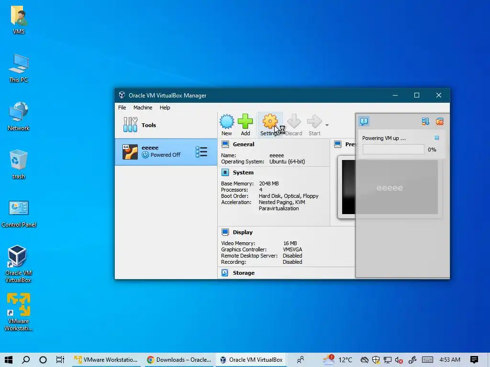Click the Name value eeeee in General
Image resolution: width=490 pixels, height=367 pixels.
click(277, 155)
